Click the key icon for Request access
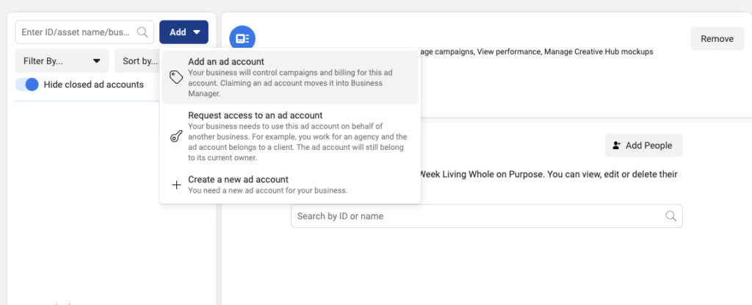The width and height of the screenshot is (752, 305). pyautogui.click(x=176, y=137)
